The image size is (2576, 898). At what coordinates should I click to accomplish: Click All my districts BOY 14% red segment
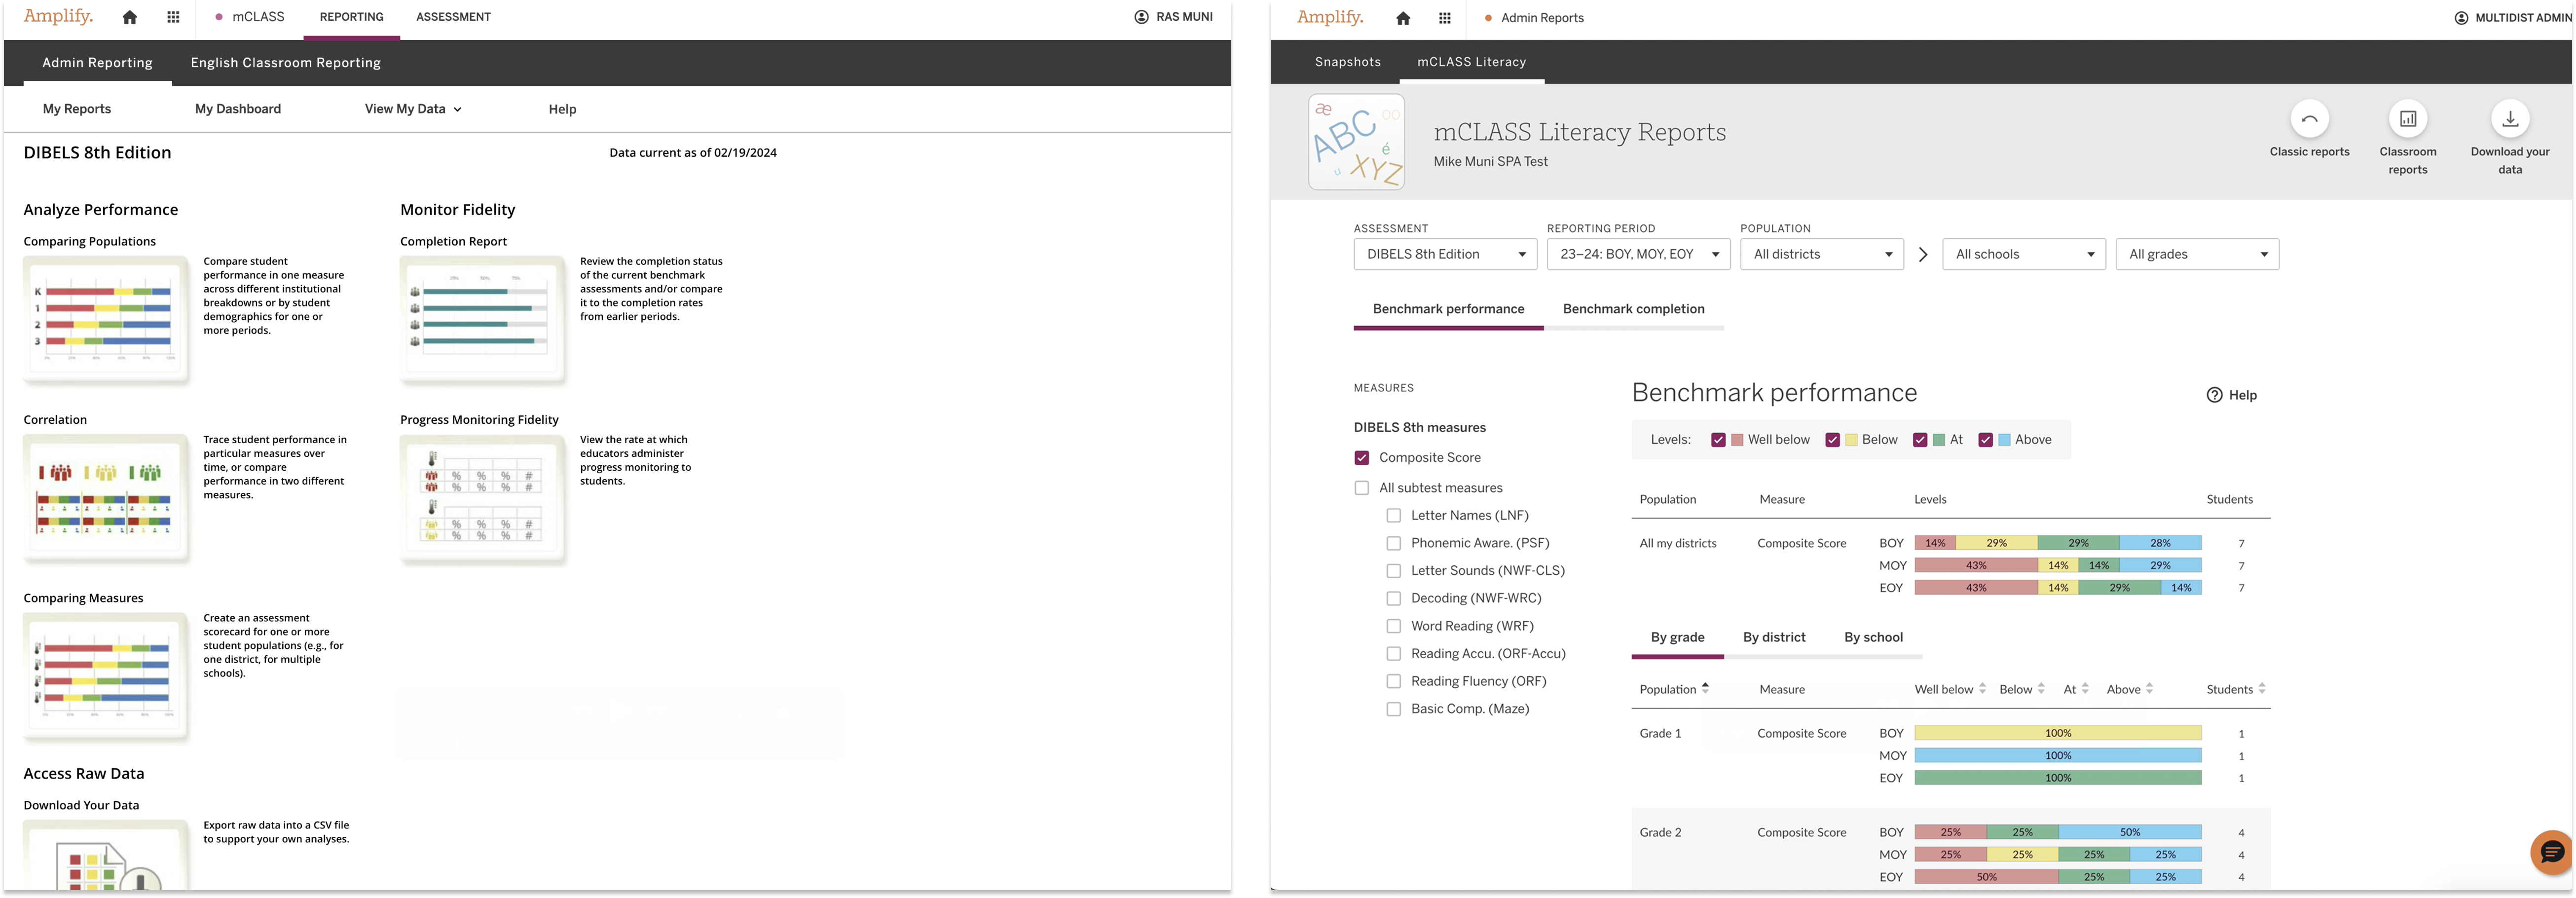(x=1935, y=543)
